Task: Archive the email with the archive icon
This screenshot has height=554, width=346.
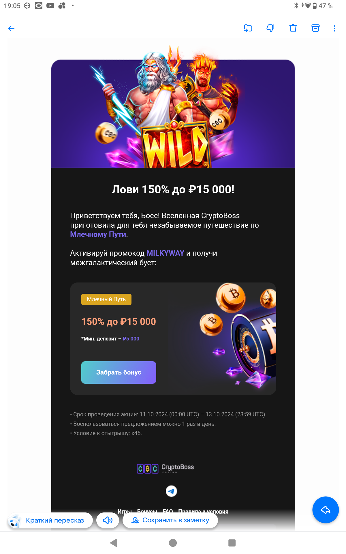Action: click(x=315, y=28)
